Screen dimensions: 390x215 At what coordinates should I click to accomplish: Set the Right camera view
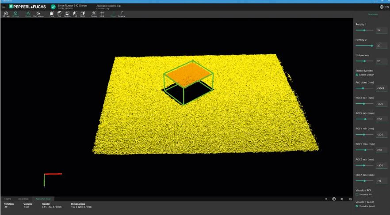[83, 14]
